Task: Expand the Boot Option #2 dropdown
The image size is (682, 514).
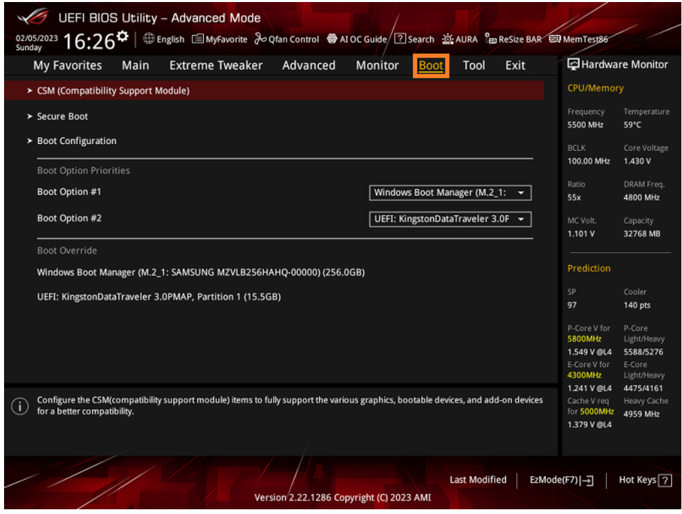Action: pyautogui.click(x=450, y=219)
